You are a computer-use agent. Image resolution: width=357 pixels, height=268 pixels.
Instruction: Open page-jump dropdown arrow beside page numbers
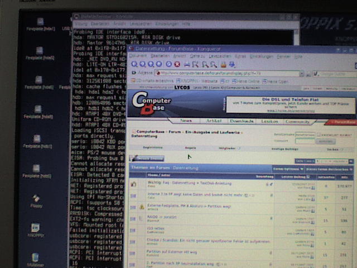351,161
